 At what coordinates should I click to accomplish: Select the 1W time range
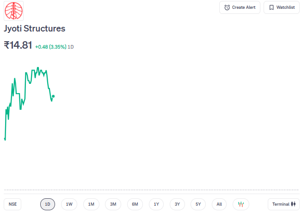tap(69, 204)
